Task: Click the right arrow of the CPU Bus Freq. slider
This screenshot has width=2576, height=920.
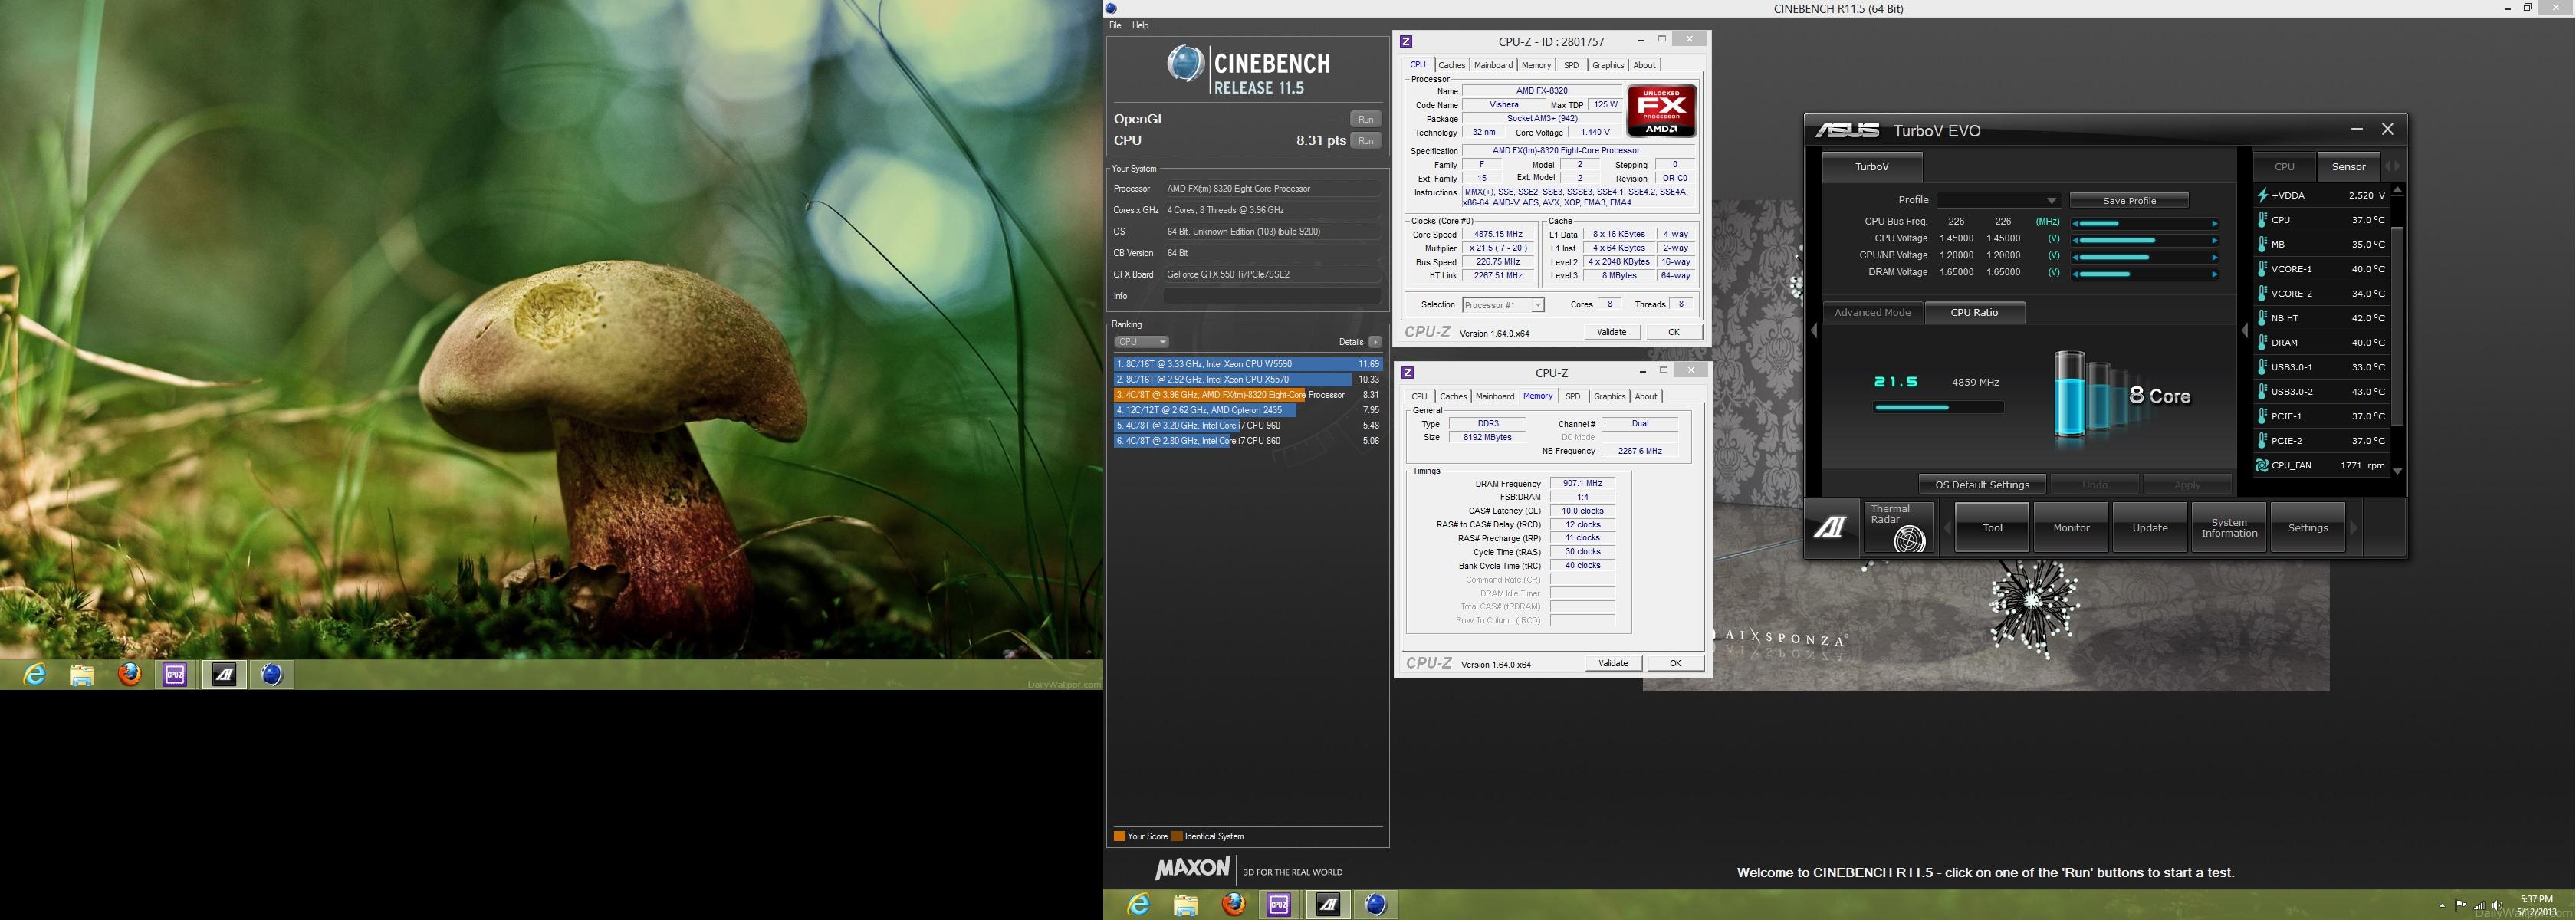Action: click(x=2214, y=223)
